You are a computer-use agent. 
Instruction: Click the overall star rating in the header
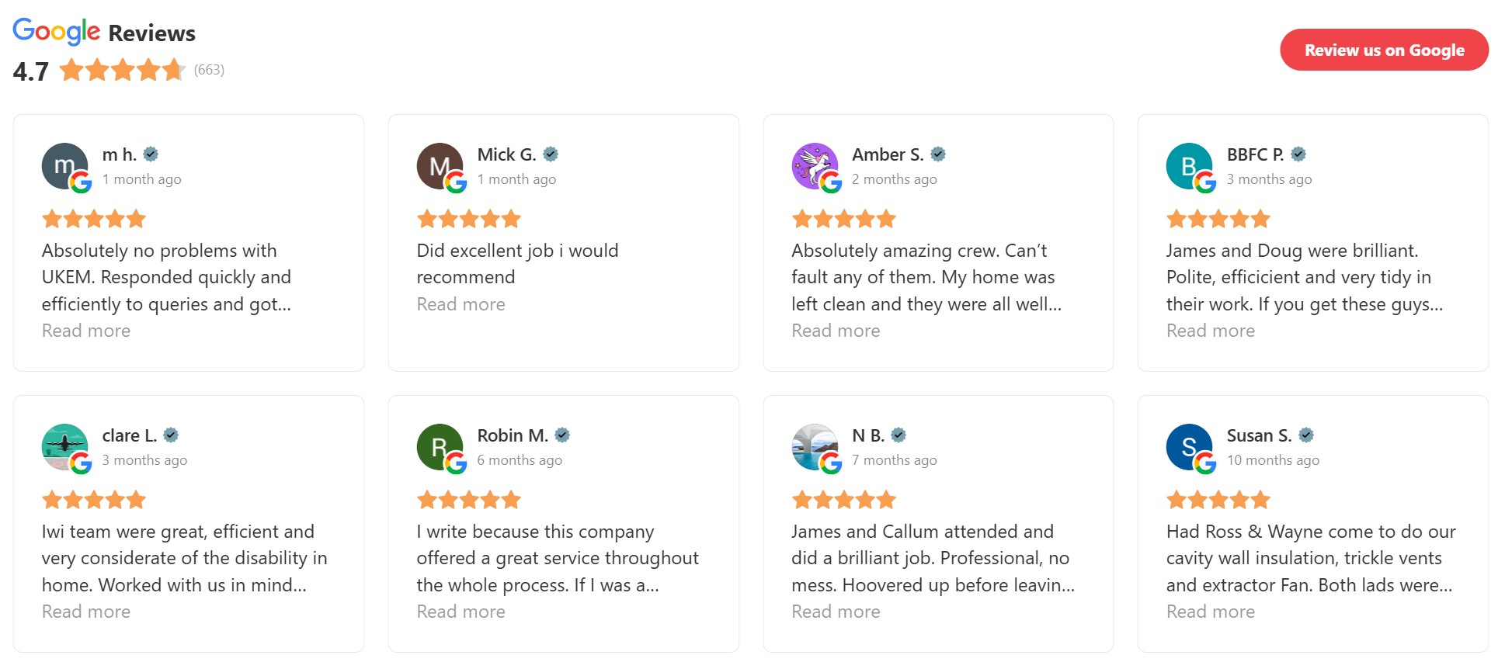point(123,71)
